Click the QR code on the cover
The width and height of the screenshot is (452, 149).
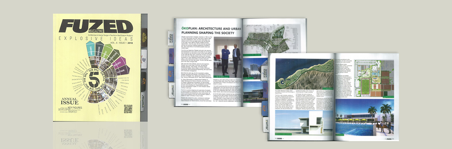coord(128,109)
